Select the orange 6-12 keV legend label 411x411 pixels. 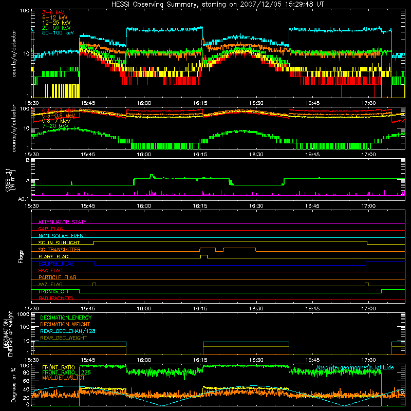coord(55,17)
